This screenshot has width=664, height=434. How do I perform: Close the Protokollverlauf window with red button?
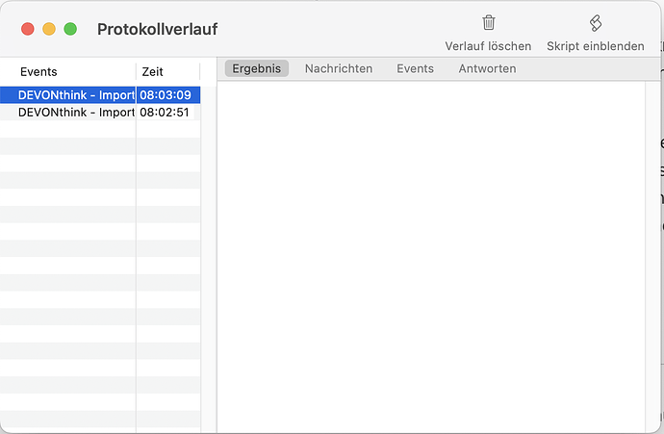(x=28, y=30)
